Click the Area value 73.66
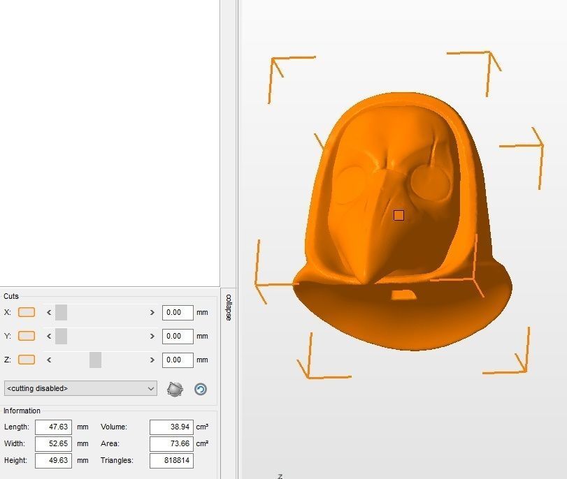567x479 pixels. point(171,443)
